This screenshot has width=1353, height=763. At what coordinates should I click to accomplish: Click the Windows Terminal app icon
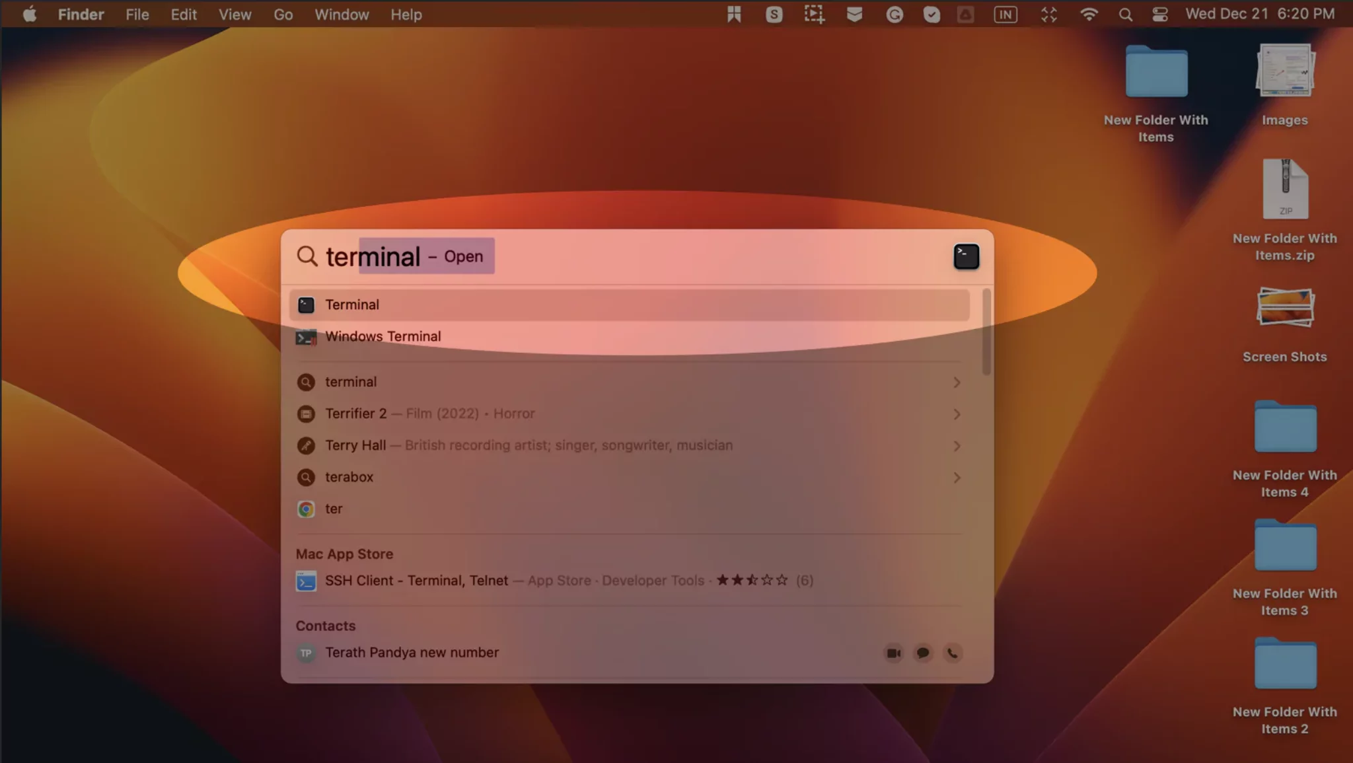306,337
